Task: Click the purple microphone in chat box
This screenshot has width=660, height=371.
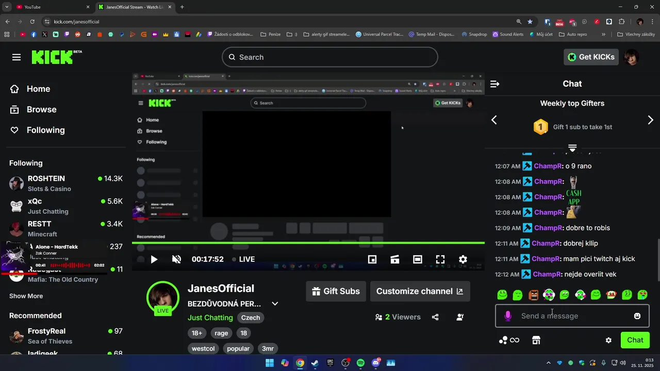Action: pos(508,316)
